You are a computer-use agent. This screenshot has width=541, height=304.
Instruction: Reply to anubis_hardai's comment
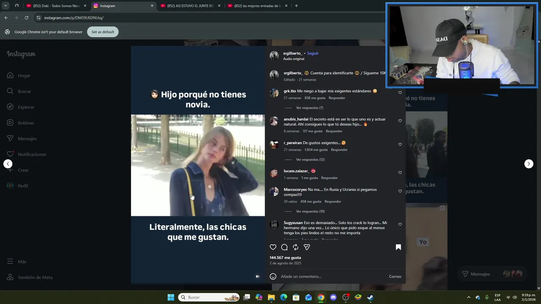pyautogui.click(x=334, y=131)
